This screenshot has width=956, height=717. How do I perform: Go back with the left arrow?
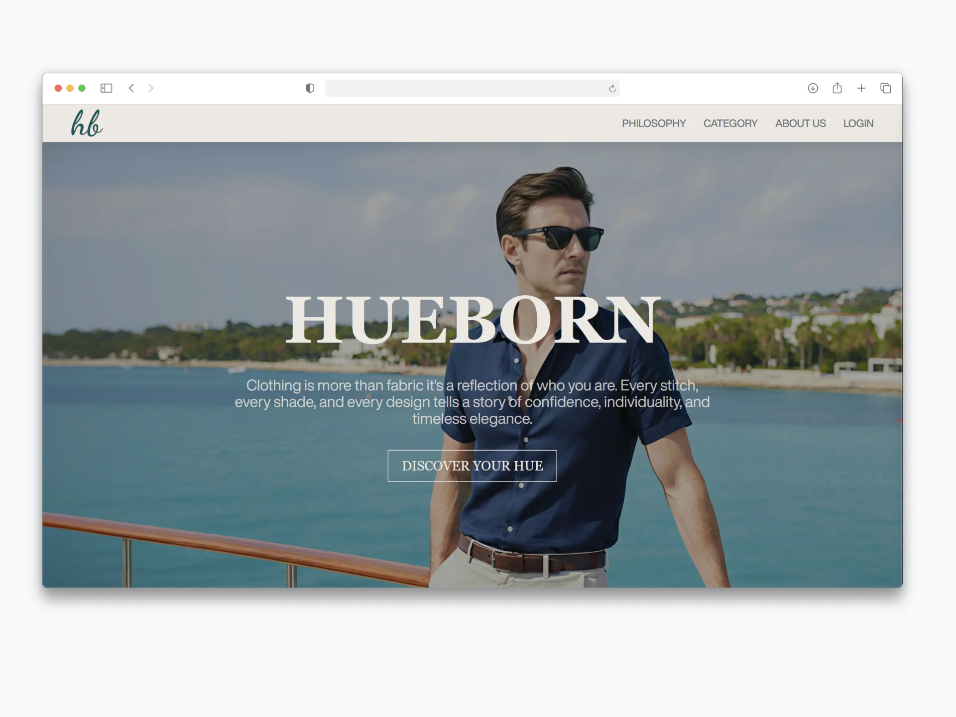pyautogui.click(x=131, y=88)
